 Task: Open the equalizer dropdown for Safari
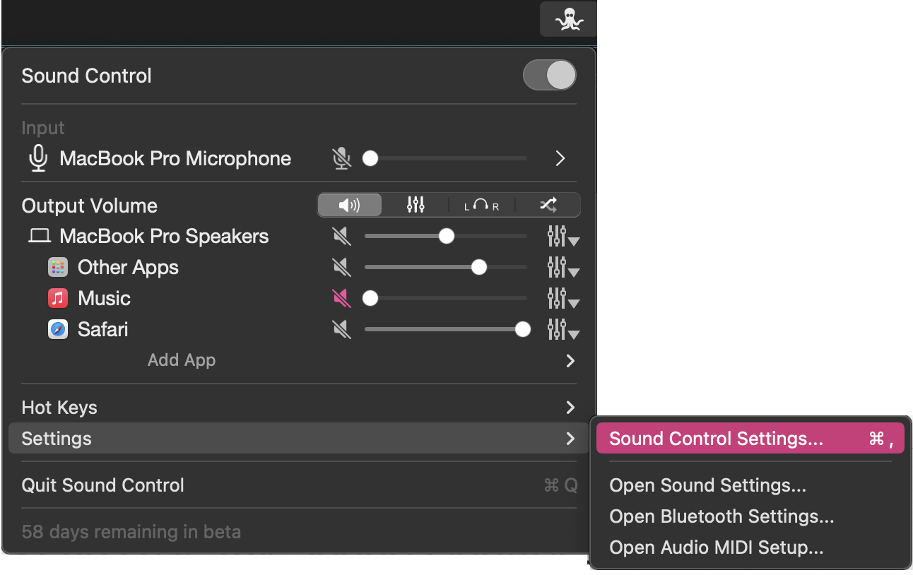pyautogui.click(x=563, y=329)
